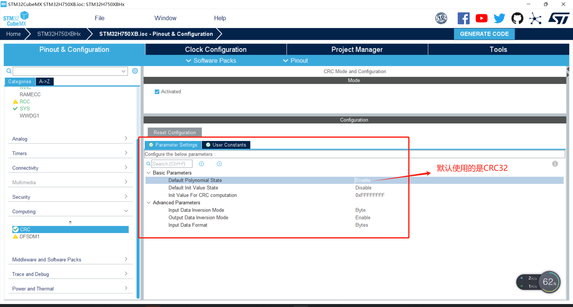Switch to the A->Z list tab
Image resolution: width=573 pixels, height=307 pixels.
pyautogui.click(x=44, y=81)
